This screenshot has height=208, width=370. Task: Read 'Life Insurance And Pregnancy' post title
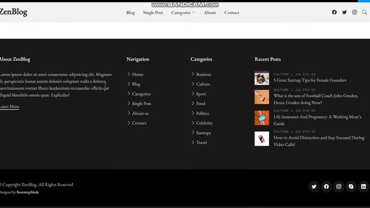[x=317, y=120]
